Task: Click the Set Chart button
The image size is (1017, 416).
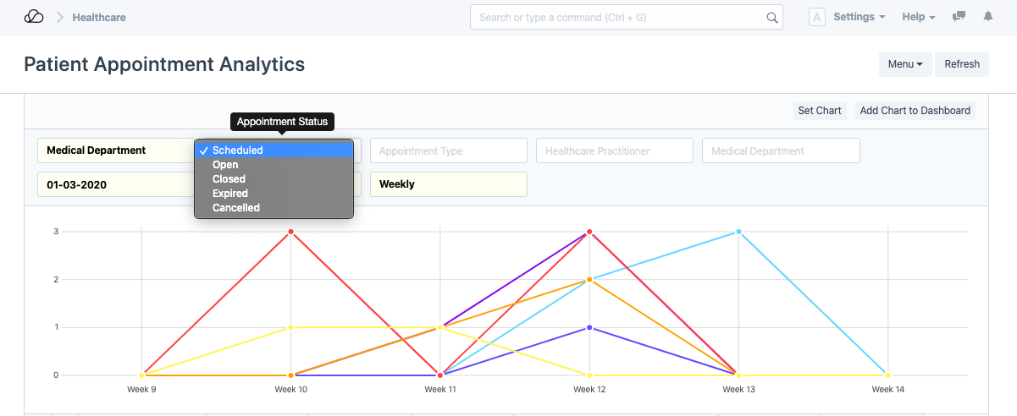Action: pyautogui.click(x=820, y=111)
